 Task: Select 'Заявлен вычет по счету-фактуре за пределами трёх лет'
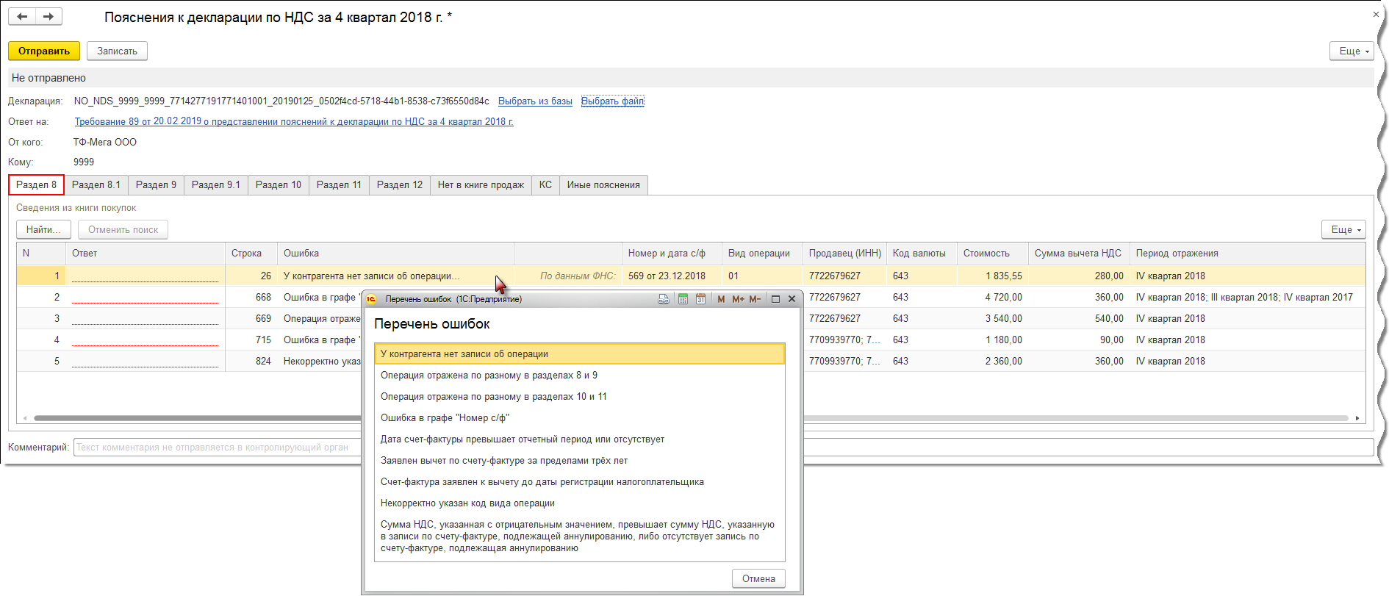point(580,460)
